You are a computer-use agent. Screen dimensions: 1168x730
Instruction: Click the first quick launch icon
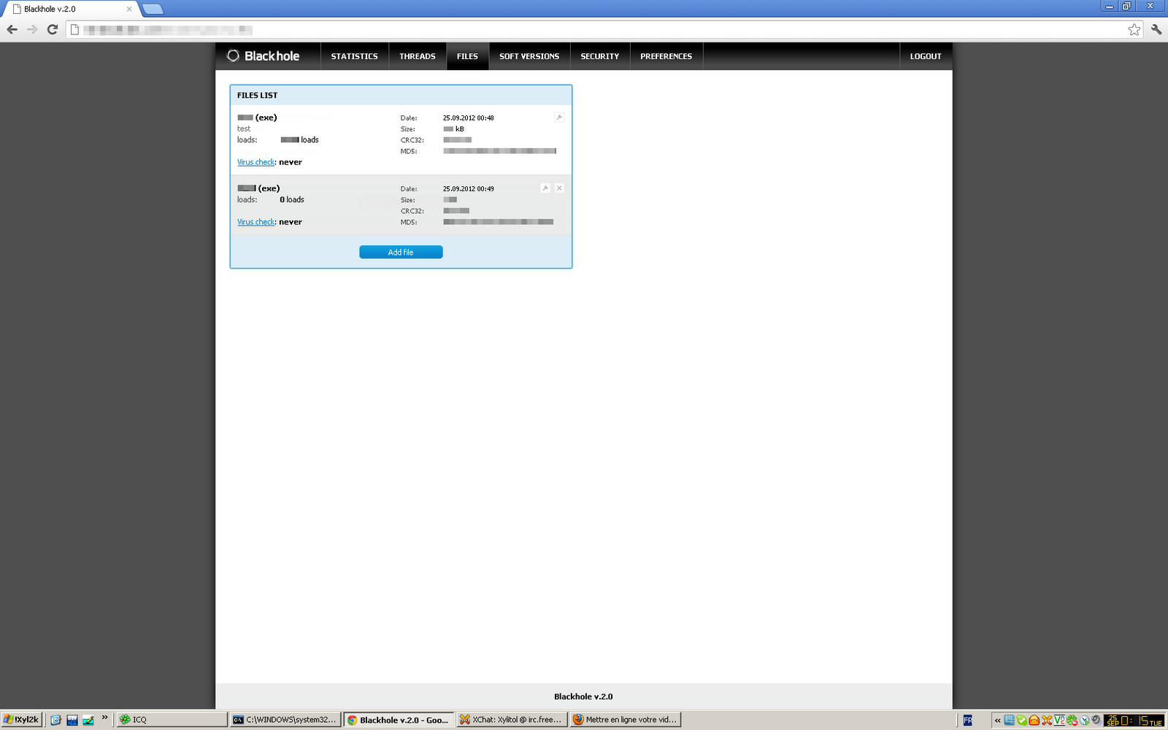tap(55, 720)
